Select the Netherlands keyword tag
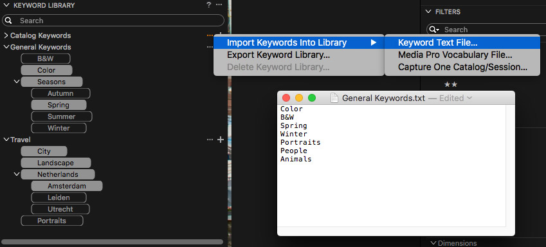The image size is (546, 247). click(x=58, y=174)
